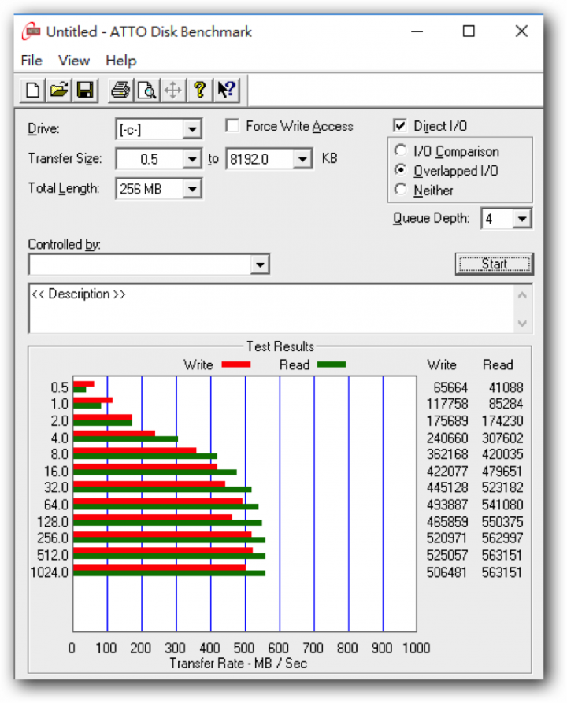
Task: Select I/O Comparison radio button
Action: pyautogui.click(x=400, y=150)
